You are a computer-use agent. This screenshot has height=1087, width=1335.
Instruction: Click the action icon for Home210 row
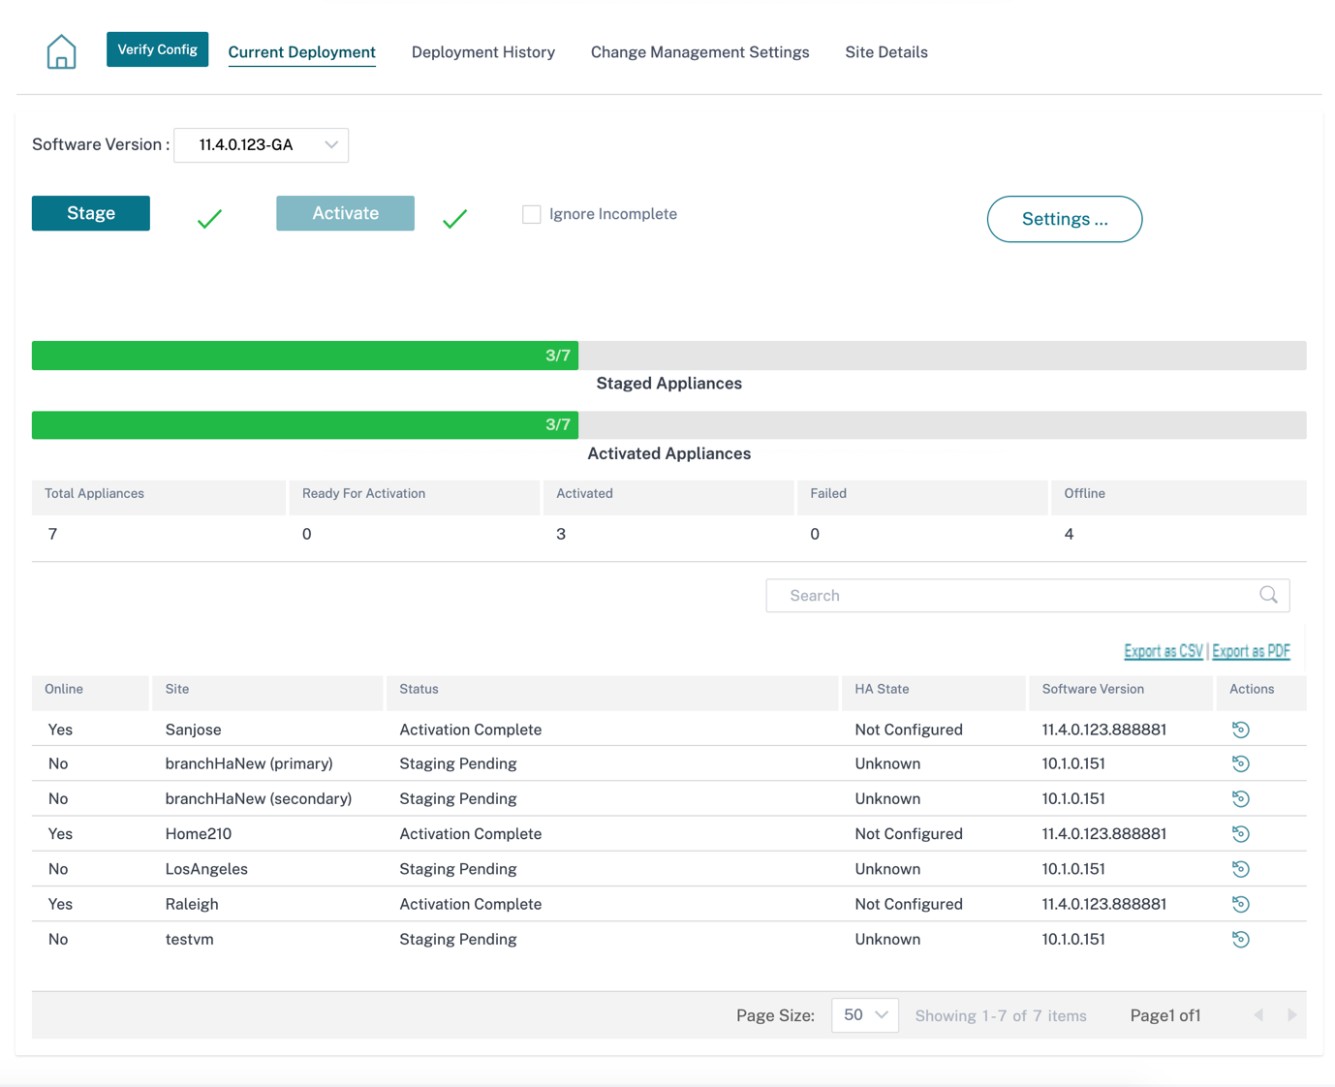click(1240, 833)
